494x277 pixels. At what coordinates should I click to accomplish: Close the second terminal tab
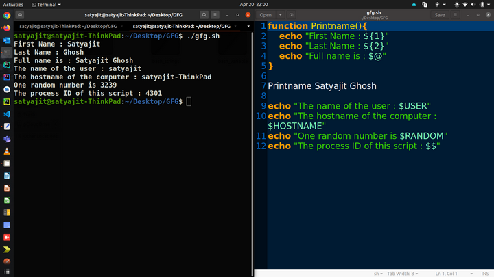click(x=235, y=27)
